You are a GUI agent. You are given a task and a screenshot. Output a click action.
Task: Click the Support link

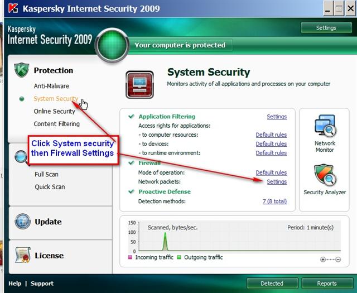pyautogui.click(x=42, y=284)
